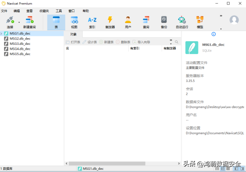Click the Name (名) column header

(x=96, y=48)
